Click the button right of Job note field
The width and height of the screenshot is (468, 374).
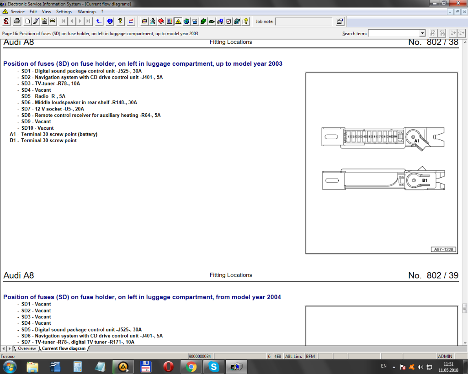coord(340,21)
